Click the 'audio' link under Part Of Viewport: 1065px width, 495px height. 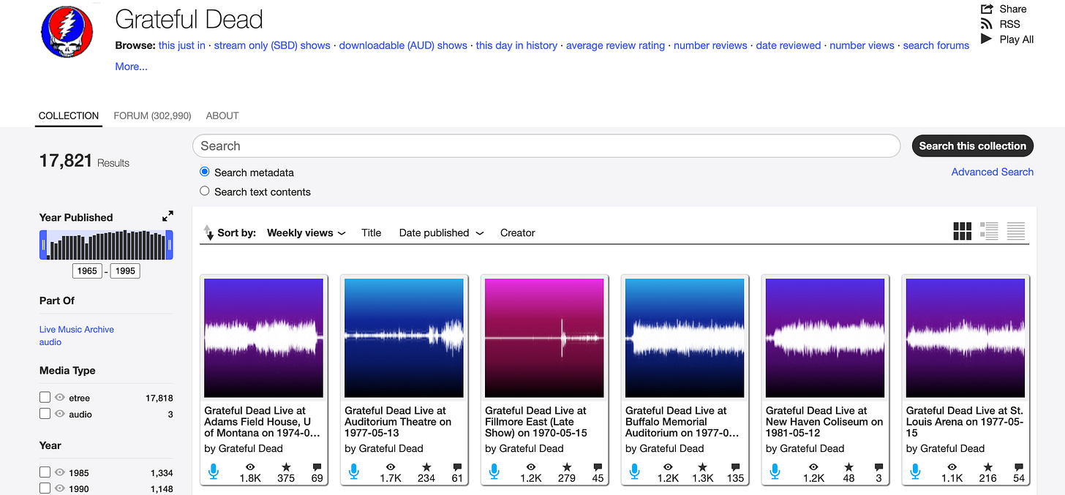tap(50, 341)
